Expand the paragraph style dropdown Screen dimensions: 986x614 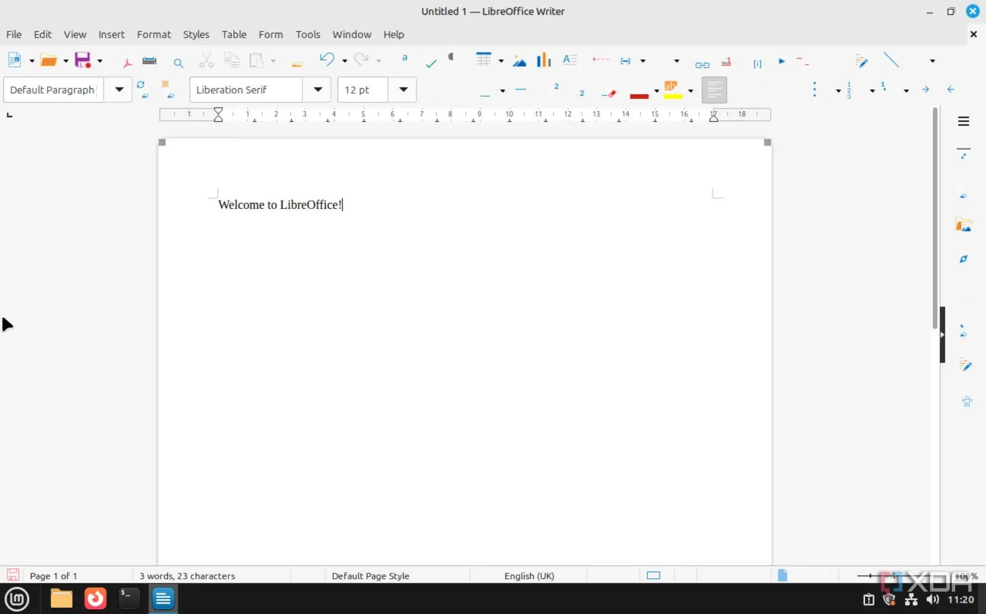[119, 90]
